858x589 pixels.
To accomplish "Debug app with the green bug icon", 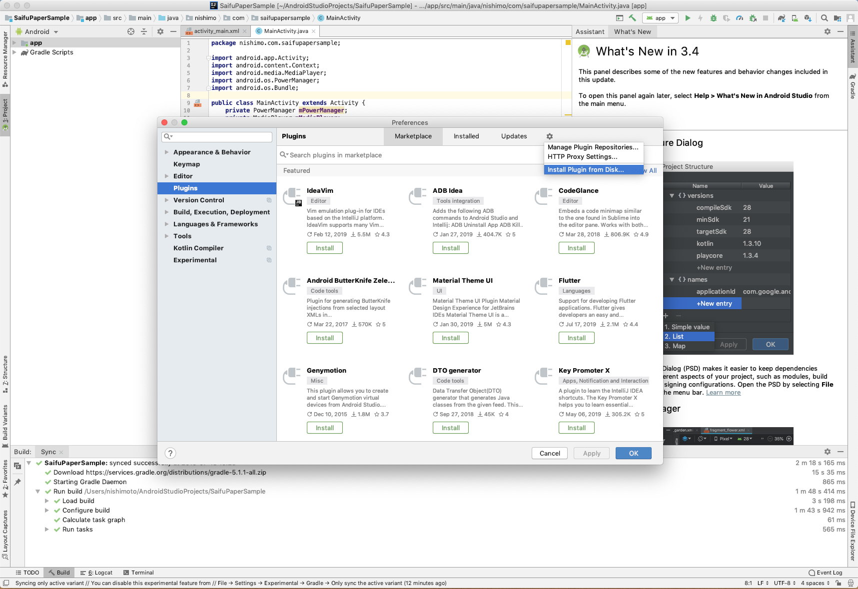I will tap(714, 18).
